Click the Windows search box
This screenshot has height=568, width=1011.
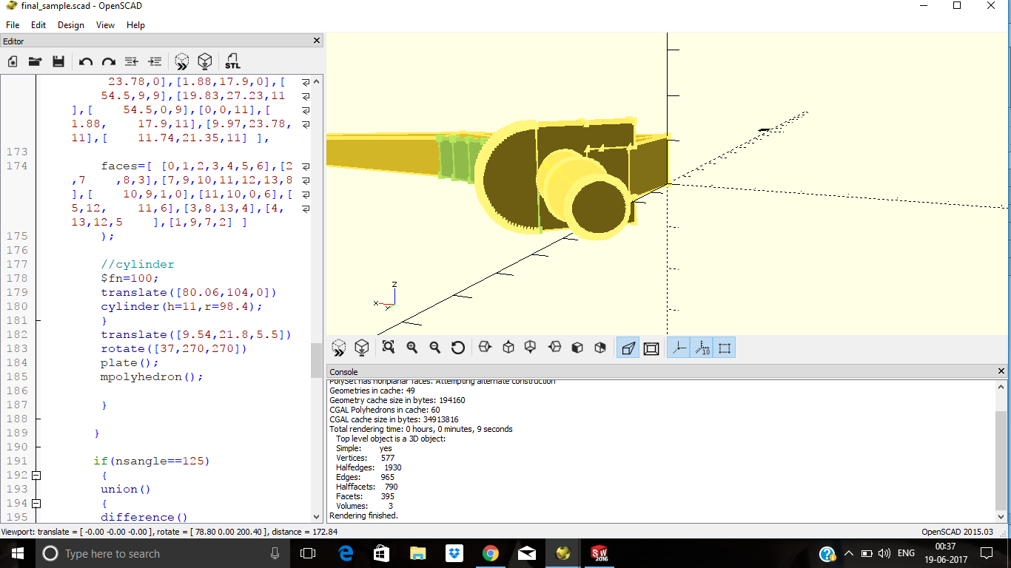click(148, 553)
